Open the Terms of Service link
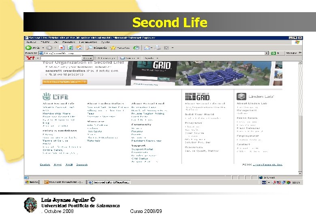 (x=55, y=141)
